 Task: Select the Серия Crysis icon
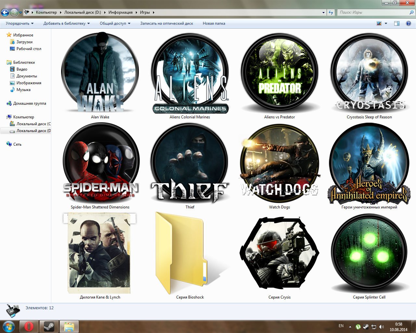pos(279,253)
